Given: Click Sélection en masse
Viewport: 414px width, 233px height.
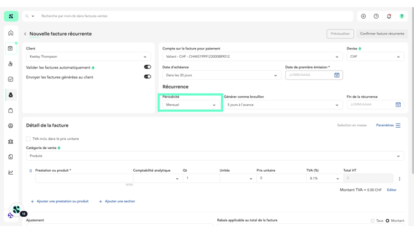Looking at the screenshot, I should point(351,125).
